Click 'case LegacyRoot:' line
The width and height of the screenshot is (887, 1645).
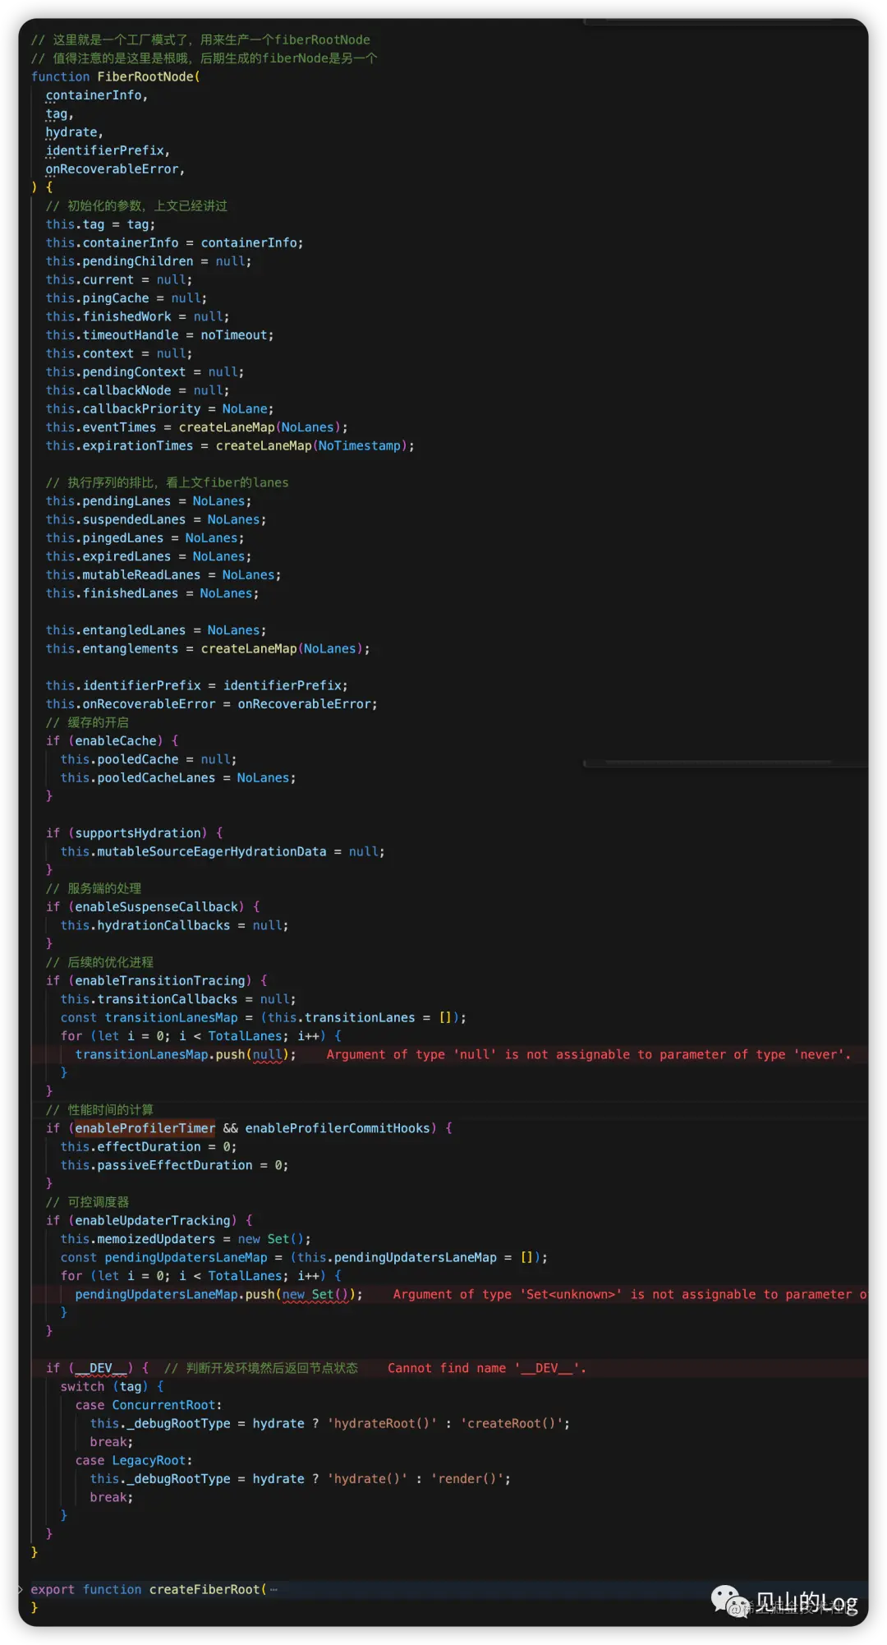click(134, 1460)
